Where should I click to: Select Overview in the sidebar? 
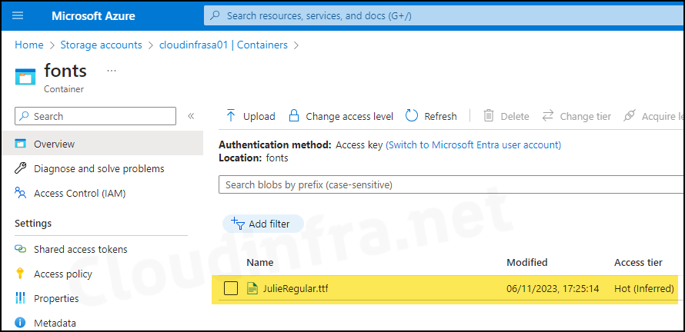pos(102,144)
